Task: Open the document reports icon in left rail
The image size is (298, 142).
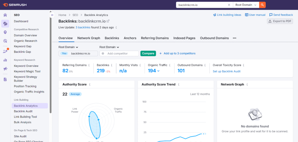Action: pyautogui.click(x=5, y=79)
